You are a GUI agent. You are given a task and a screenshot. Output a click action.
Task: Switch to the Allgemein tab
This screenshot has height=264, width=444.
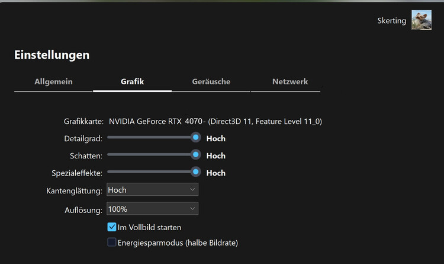click(x=53, y=82)
